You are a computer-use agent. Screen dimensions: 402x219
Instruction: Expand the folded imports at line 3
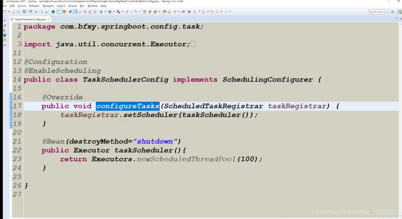click(x=23, y=44)
